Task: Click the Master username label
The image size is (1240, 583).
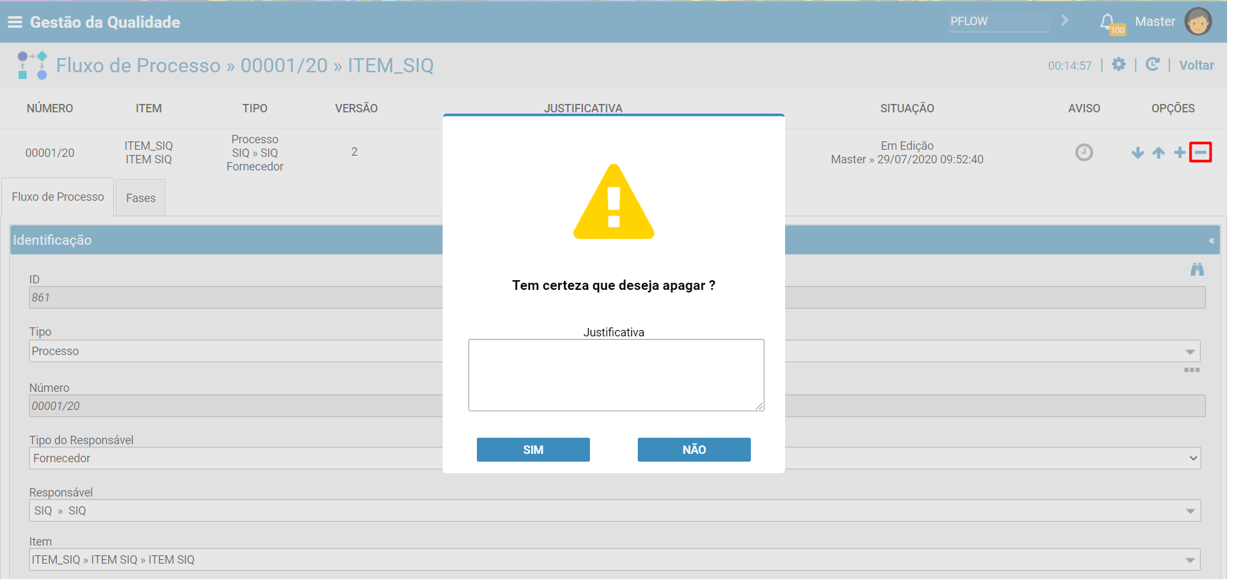Action: [1155, 21]
